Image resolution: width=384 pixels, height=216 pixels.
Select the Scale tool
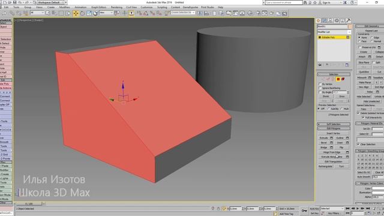[89, 13]
